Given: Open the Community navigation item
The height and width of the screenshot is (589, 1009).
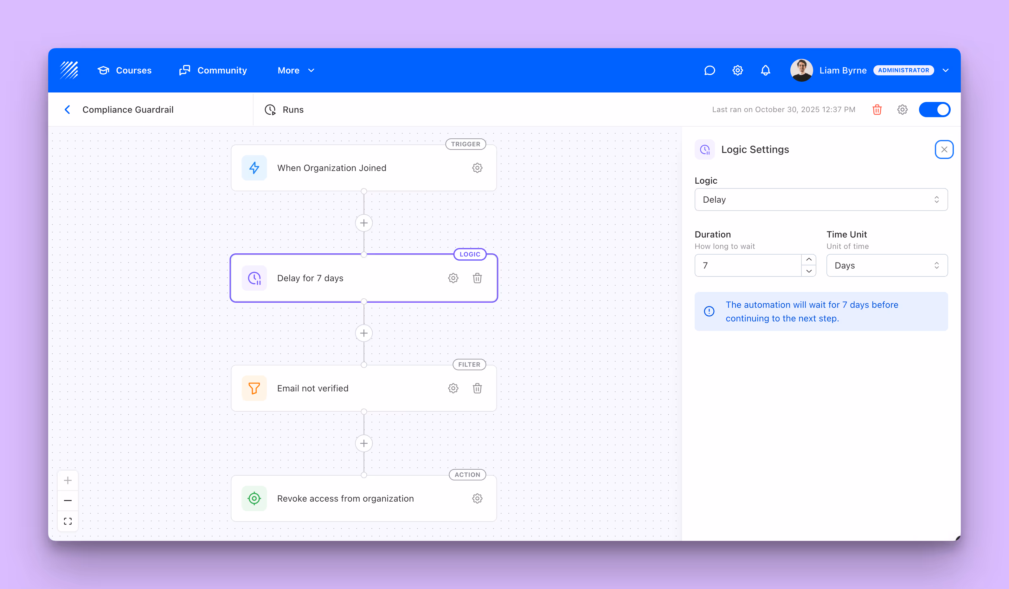Looking at the screenshot, I should [213, 70].
